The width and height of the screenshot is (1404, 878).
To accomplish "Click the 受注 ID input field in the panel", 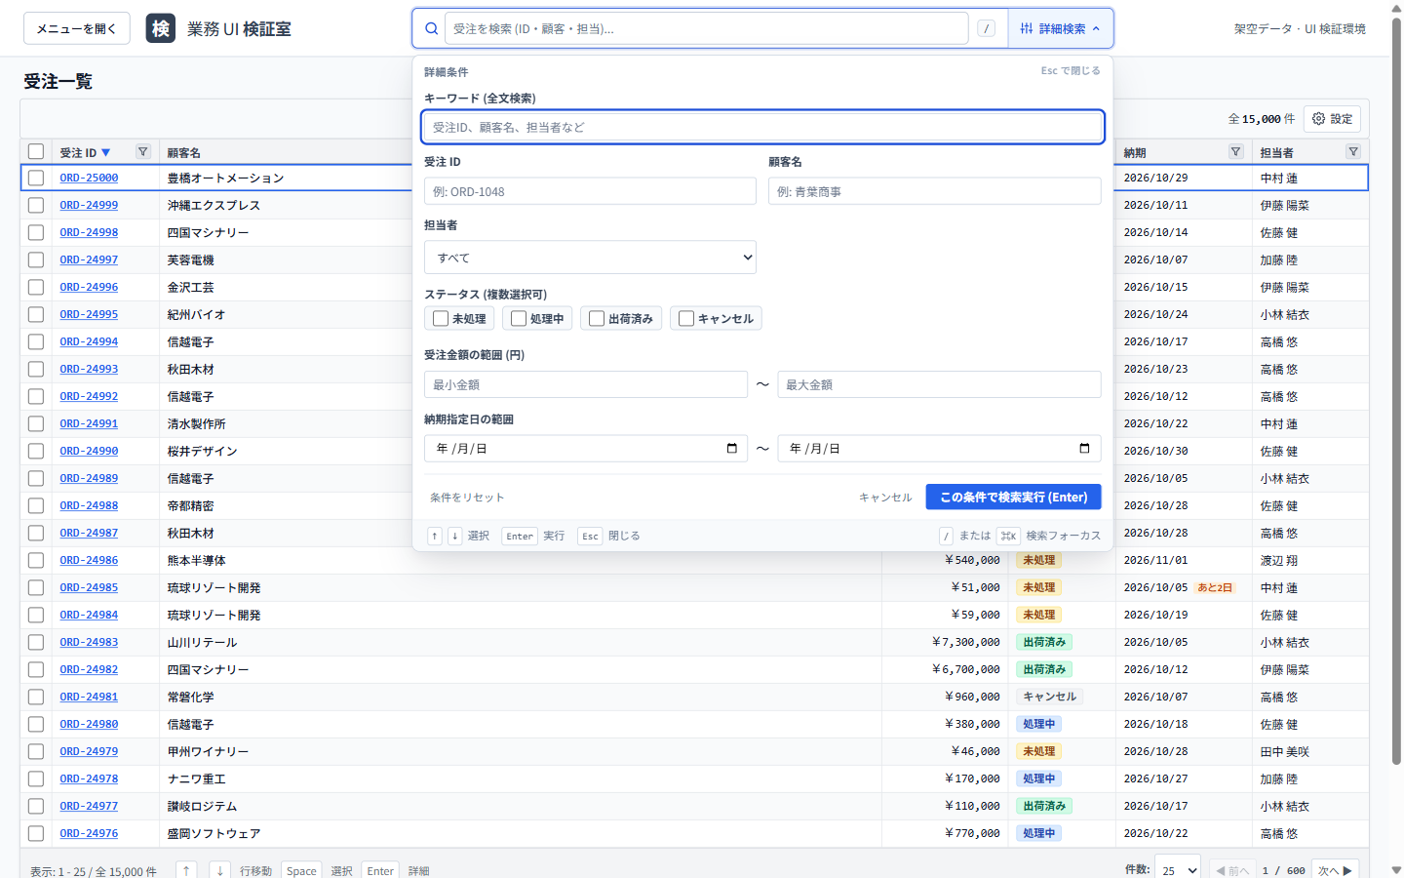I will click(x=590, y=191).
